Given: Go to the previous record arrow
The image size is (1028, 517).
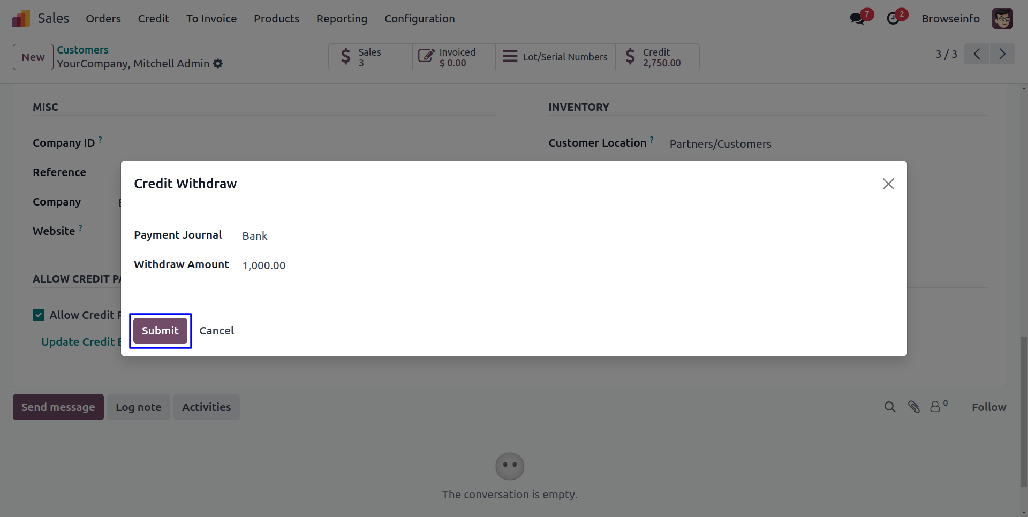Looking at the screenshot, I should pos(977,54).
